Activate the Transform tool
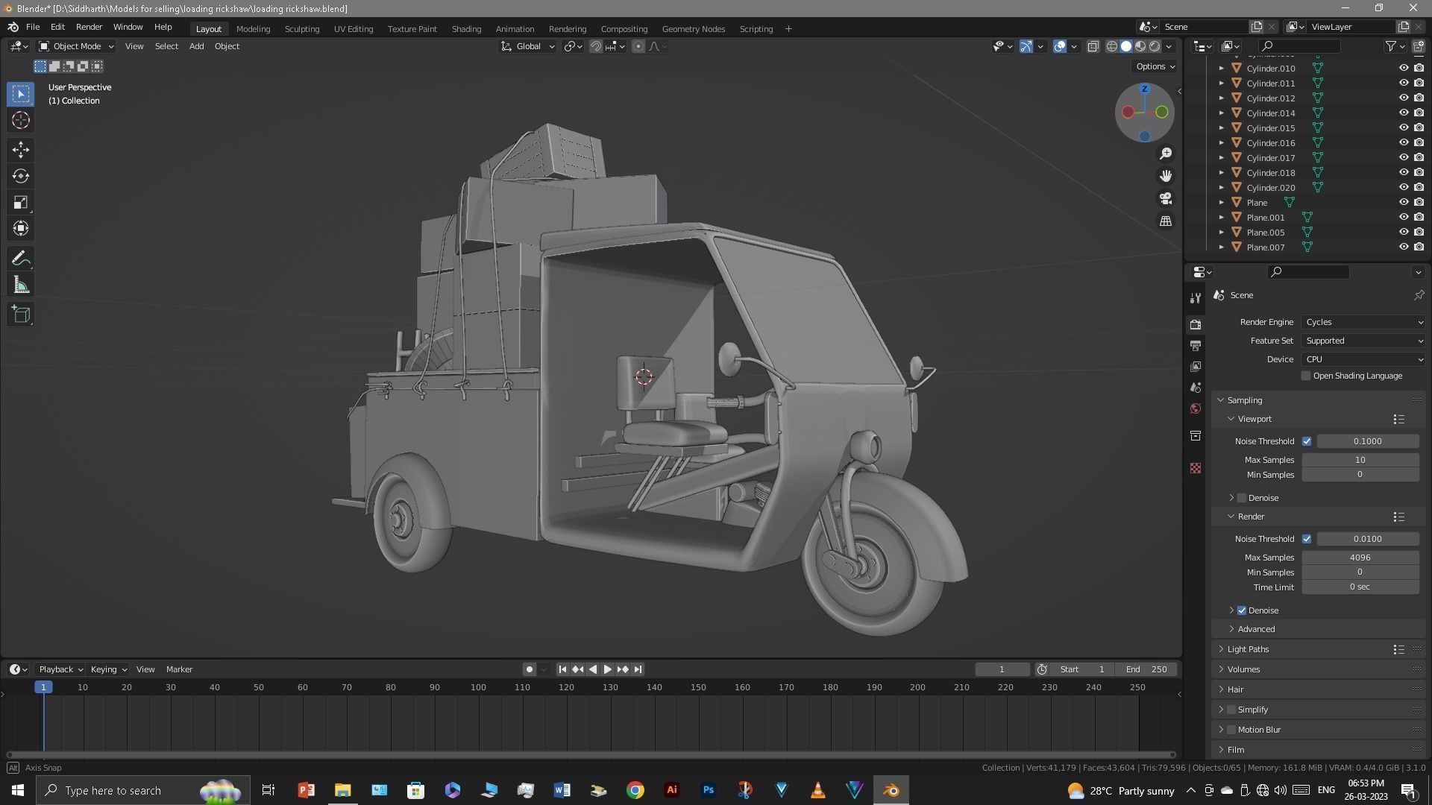 click(21, 228)
